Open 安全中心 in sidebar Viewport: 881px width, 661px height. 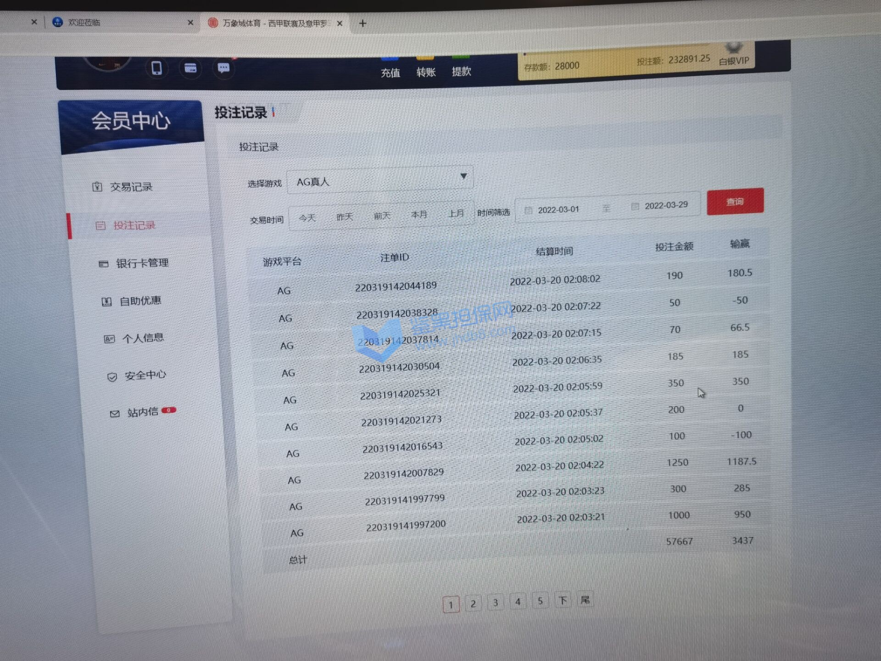pos(145,375)
